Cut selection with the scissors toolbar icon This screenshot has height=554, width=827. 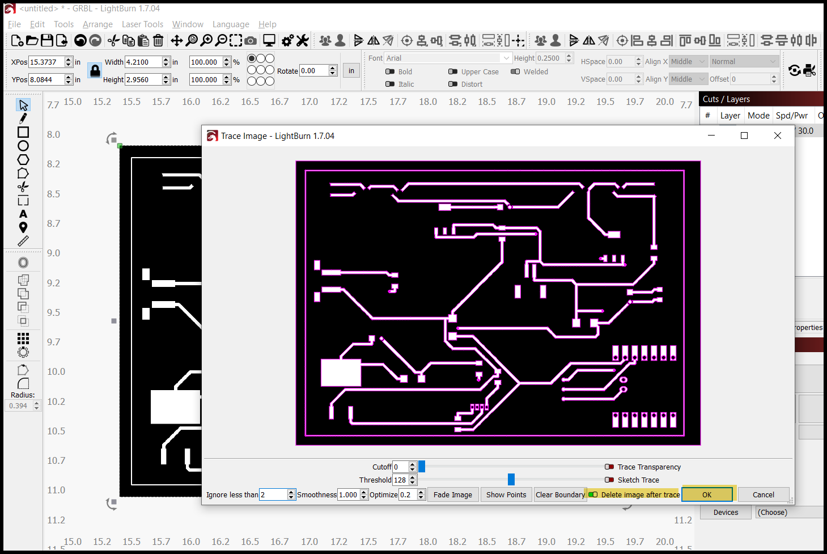click(x=114, y=40)
